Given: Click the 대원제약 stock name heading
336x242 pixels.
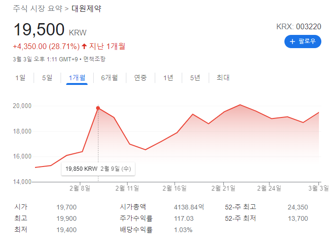Looking at the screenshot, I should click(86, 8).
